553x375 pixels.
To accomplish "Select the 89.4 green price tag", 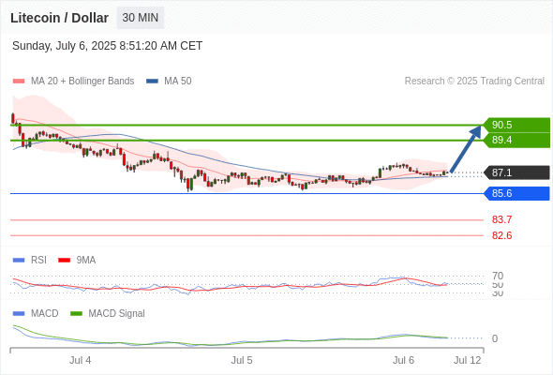I will click(x=516, y=140).
